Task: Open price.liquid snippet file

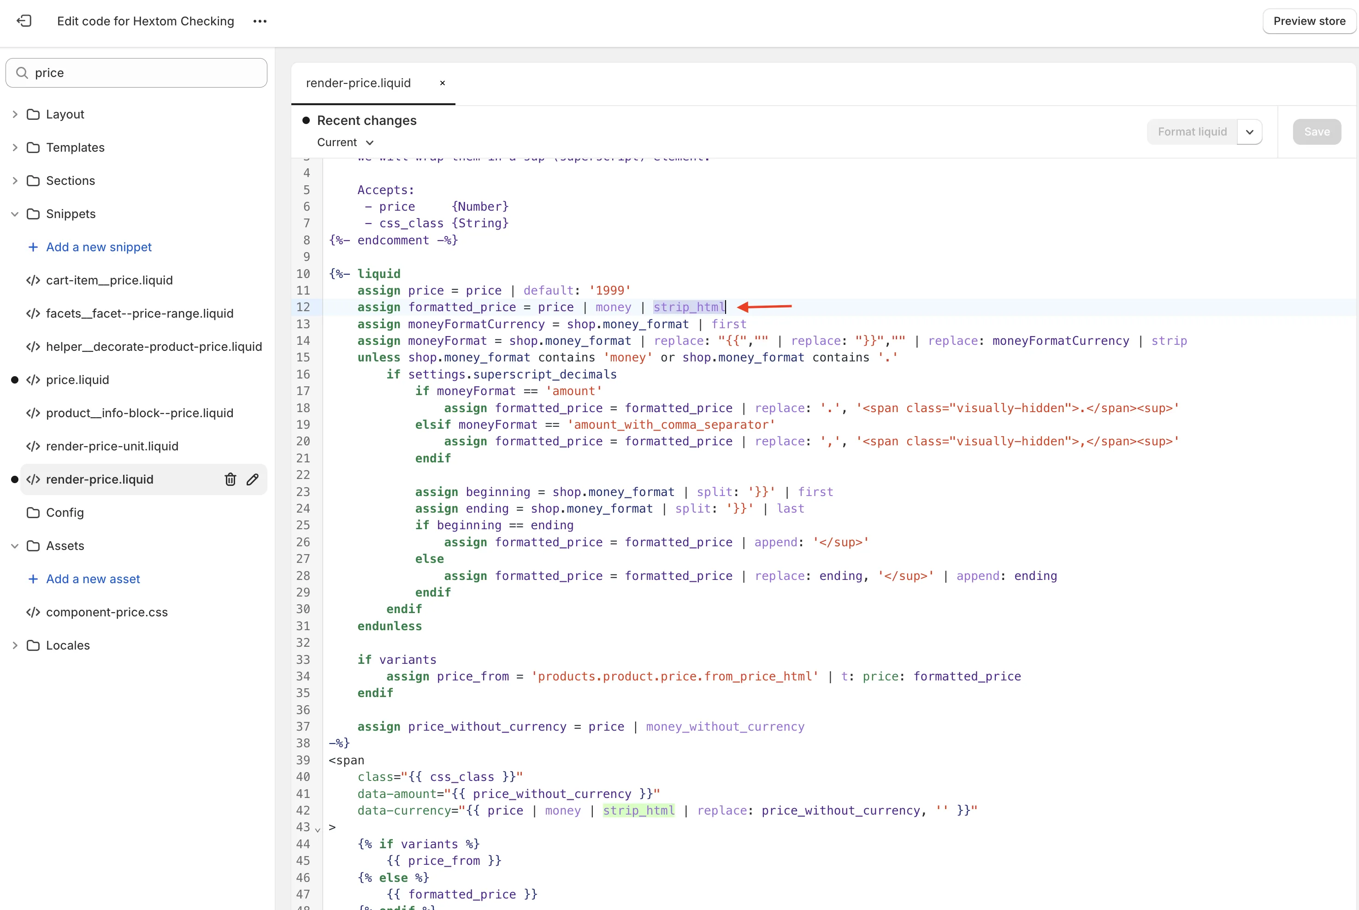Action: (x=77, y=380)
